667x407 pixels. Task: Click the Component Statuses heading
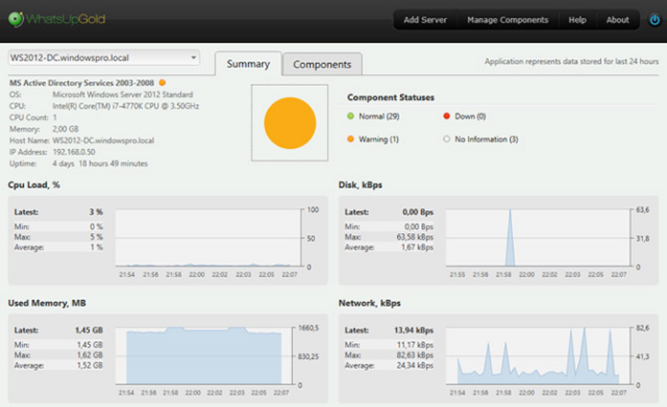[x=391, y=97]
